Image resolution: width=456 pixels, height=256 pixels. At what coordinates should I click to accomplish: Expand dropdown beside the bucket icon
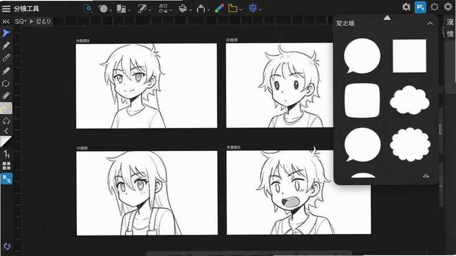[209, 10]
